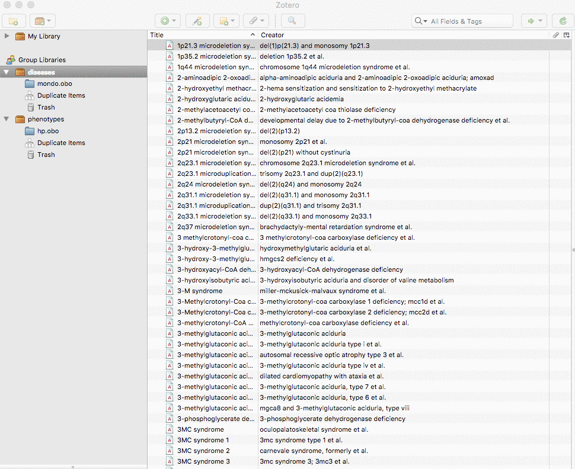This screenshot has height=469, width=575.
Task: Open the column picker icon
Action: click(x=567, y=35)
